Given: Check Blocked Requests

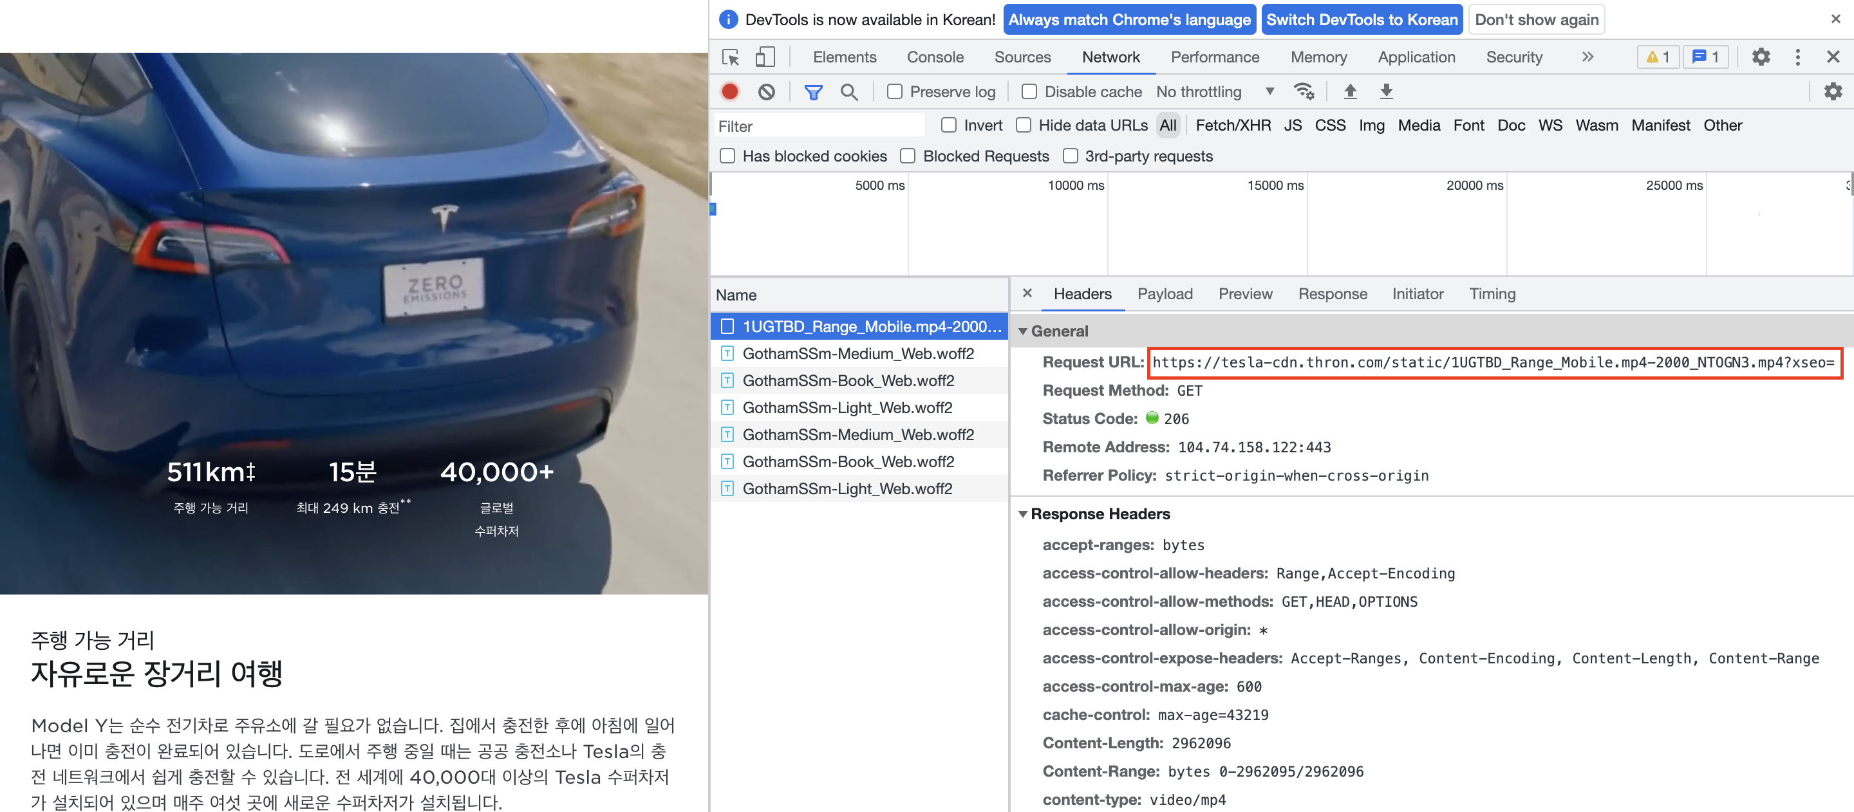Looking at the screenshot, I should pos(908,156).
